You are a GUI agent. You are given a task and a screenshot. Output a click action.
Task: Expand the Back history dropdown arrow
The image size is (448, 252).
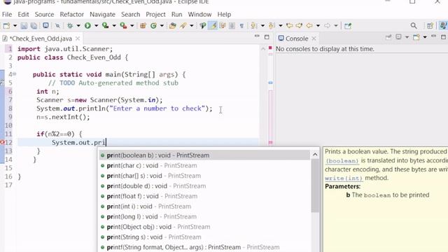318,26
